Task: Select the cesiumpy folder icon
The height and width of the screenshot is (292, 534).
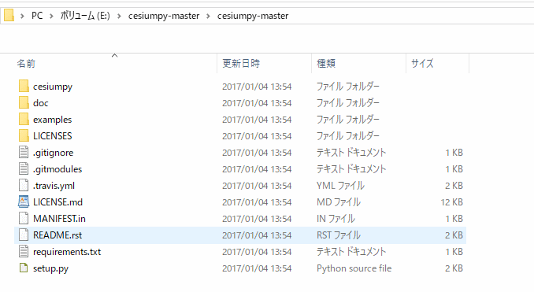Action: (24, 87)
